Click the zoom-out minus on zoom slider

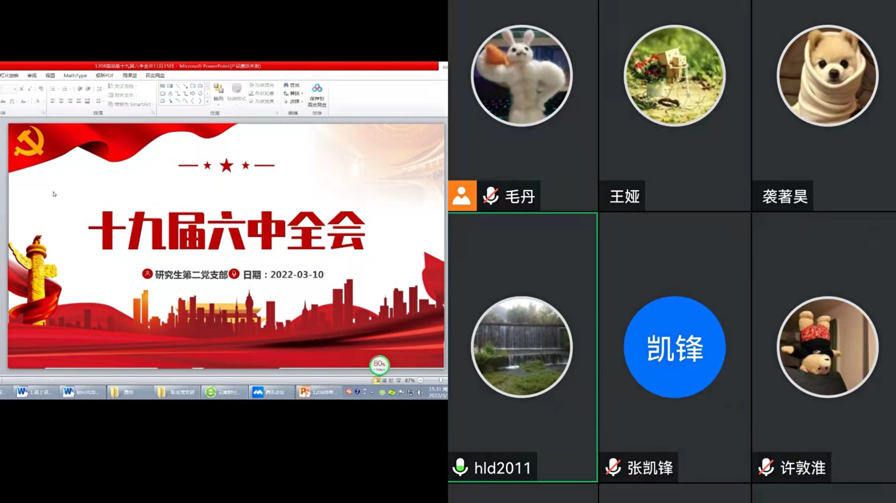(421, 380)
